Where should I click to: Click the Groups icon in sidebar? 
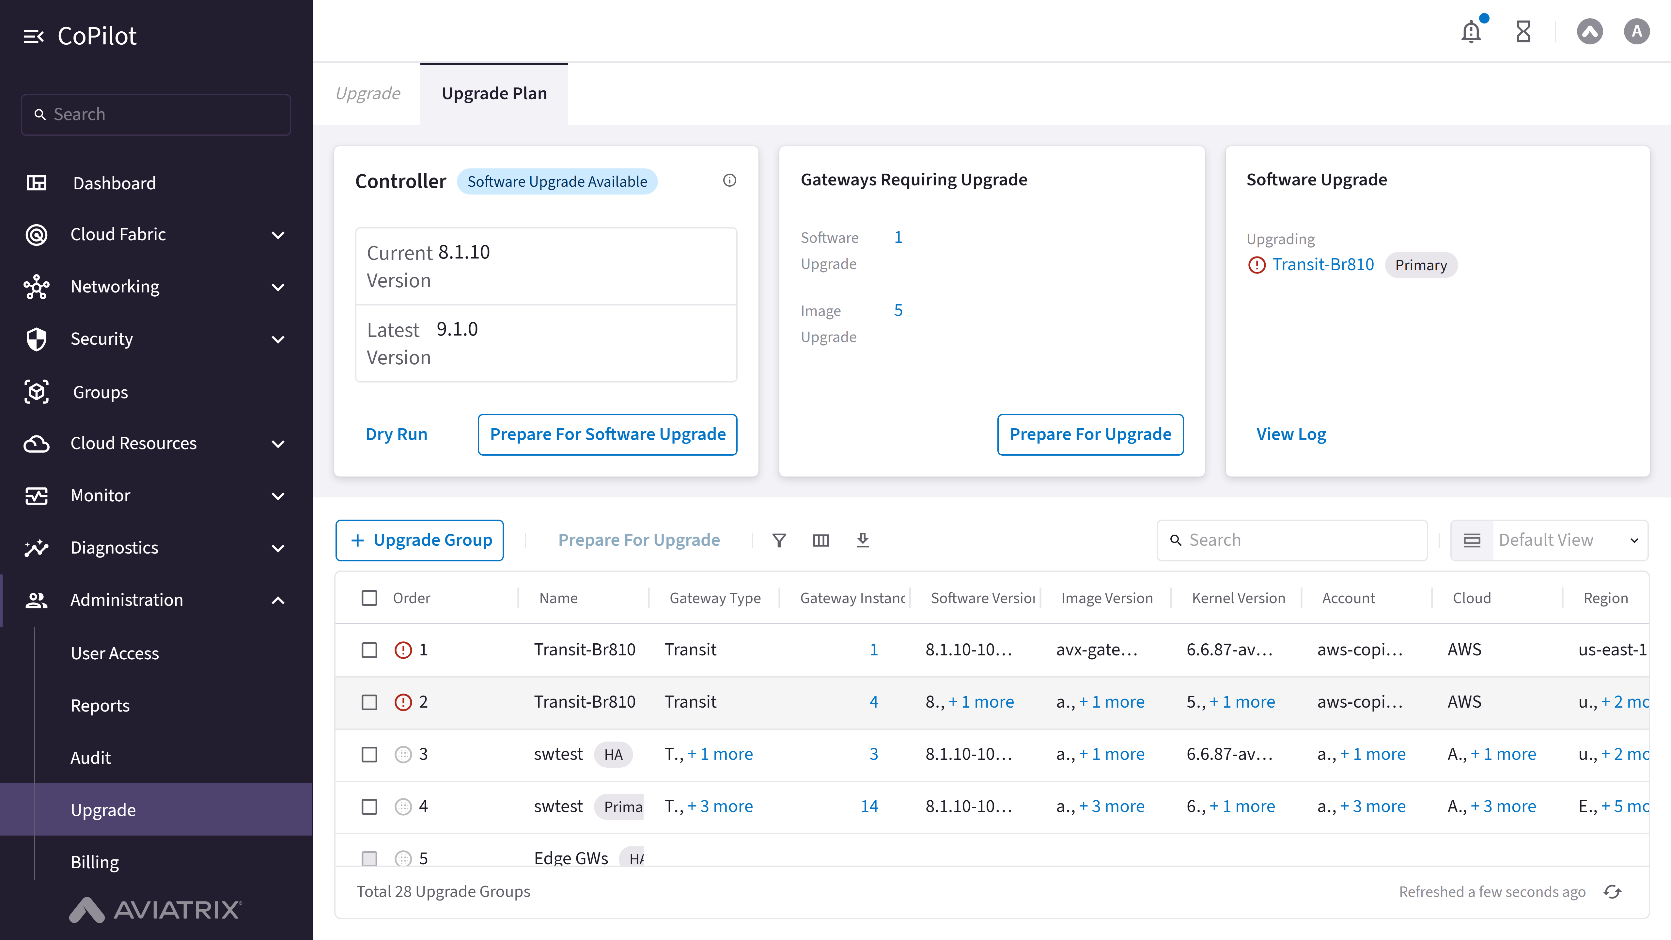[x=36, y=392]
